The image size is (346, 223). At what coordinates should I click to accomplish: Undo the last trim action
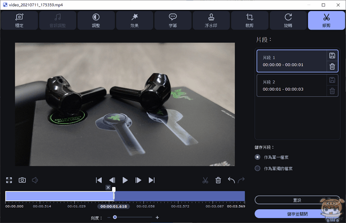pyautogui.click(x=231, y=180)
